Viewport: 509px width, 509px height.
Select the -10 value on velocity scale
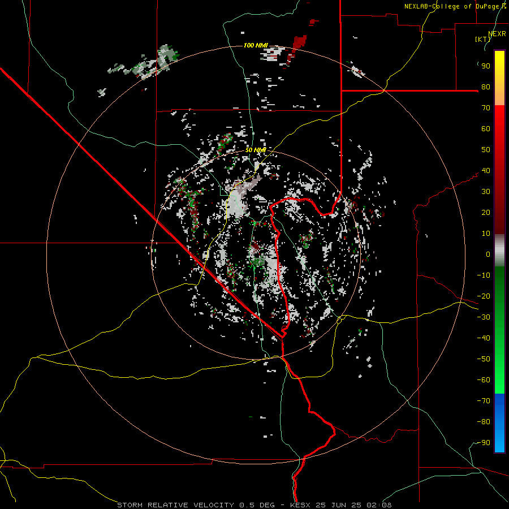484,275
